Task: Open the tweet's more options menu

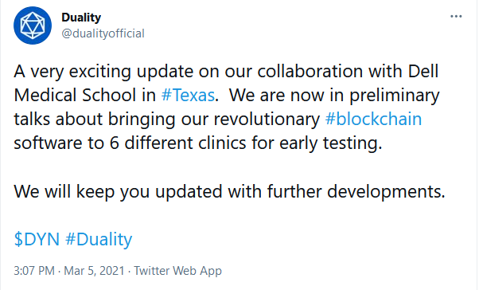Action: [456, 16]
